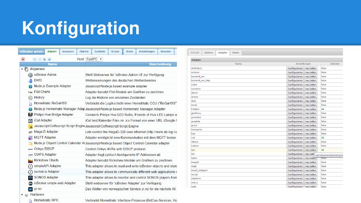Open the Hosts tab in ioBroker.admin
The height and width of the screenshot is (203, 361).
click(129, 51)
